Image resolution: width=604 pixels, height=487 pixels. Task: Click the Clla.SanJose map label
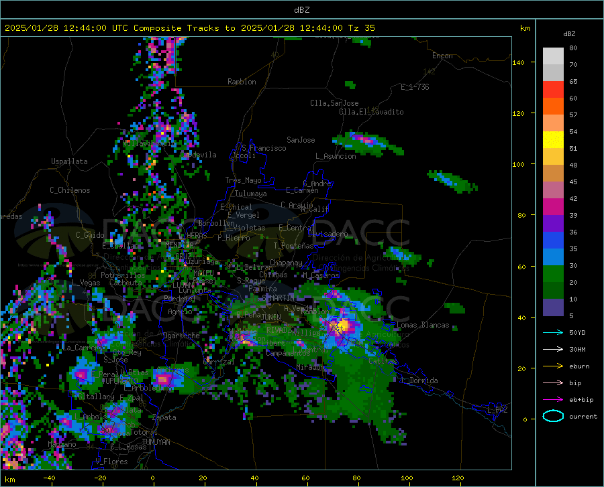click(334, 103)
